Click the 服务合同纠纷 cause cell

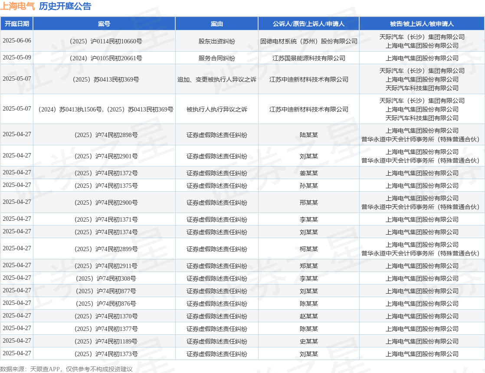(x=217, y=58)
